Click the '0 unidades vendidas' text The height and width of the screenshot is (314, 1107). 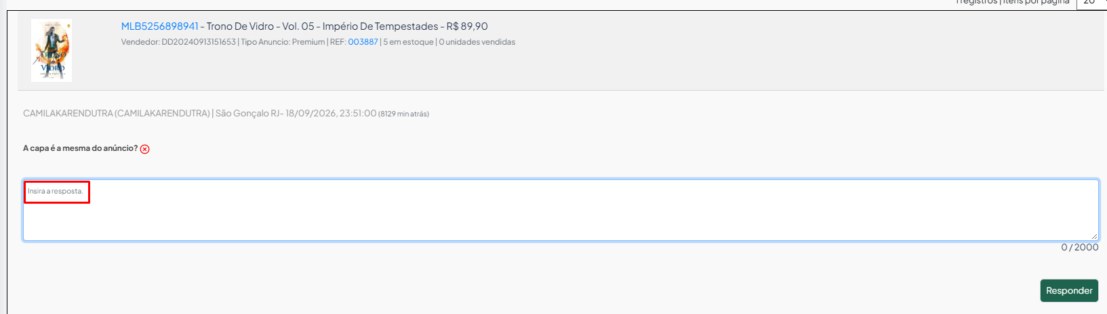477,42
